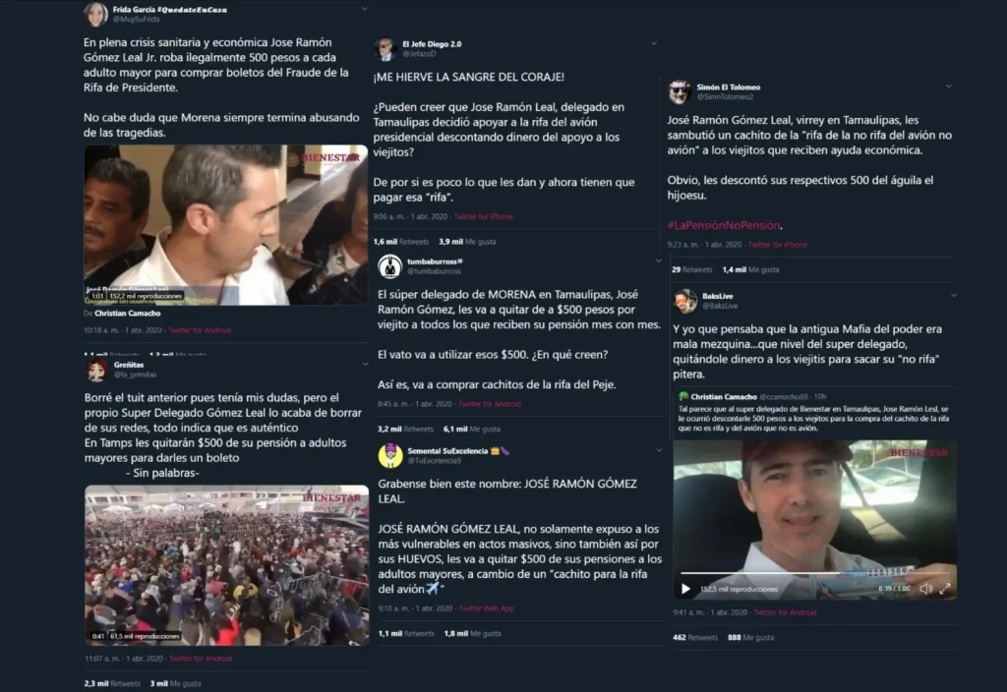The width and height of the screenshot is (1007, 692).
Task: Play the Christian Camacho quoted video
Action: tap(685, 589)
